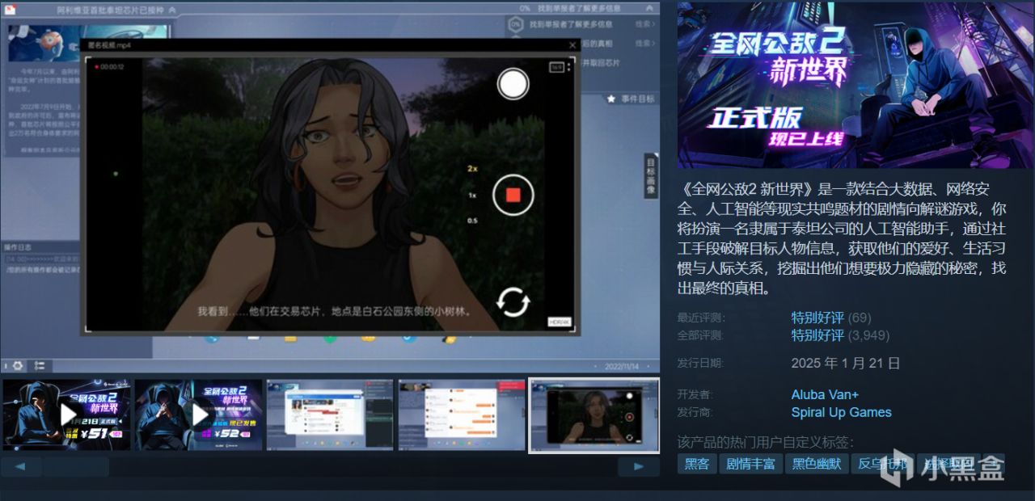Select the fourth thumbnail with orange chat messages
This screenshot has height=501, width=1035.
coord(462,415)
